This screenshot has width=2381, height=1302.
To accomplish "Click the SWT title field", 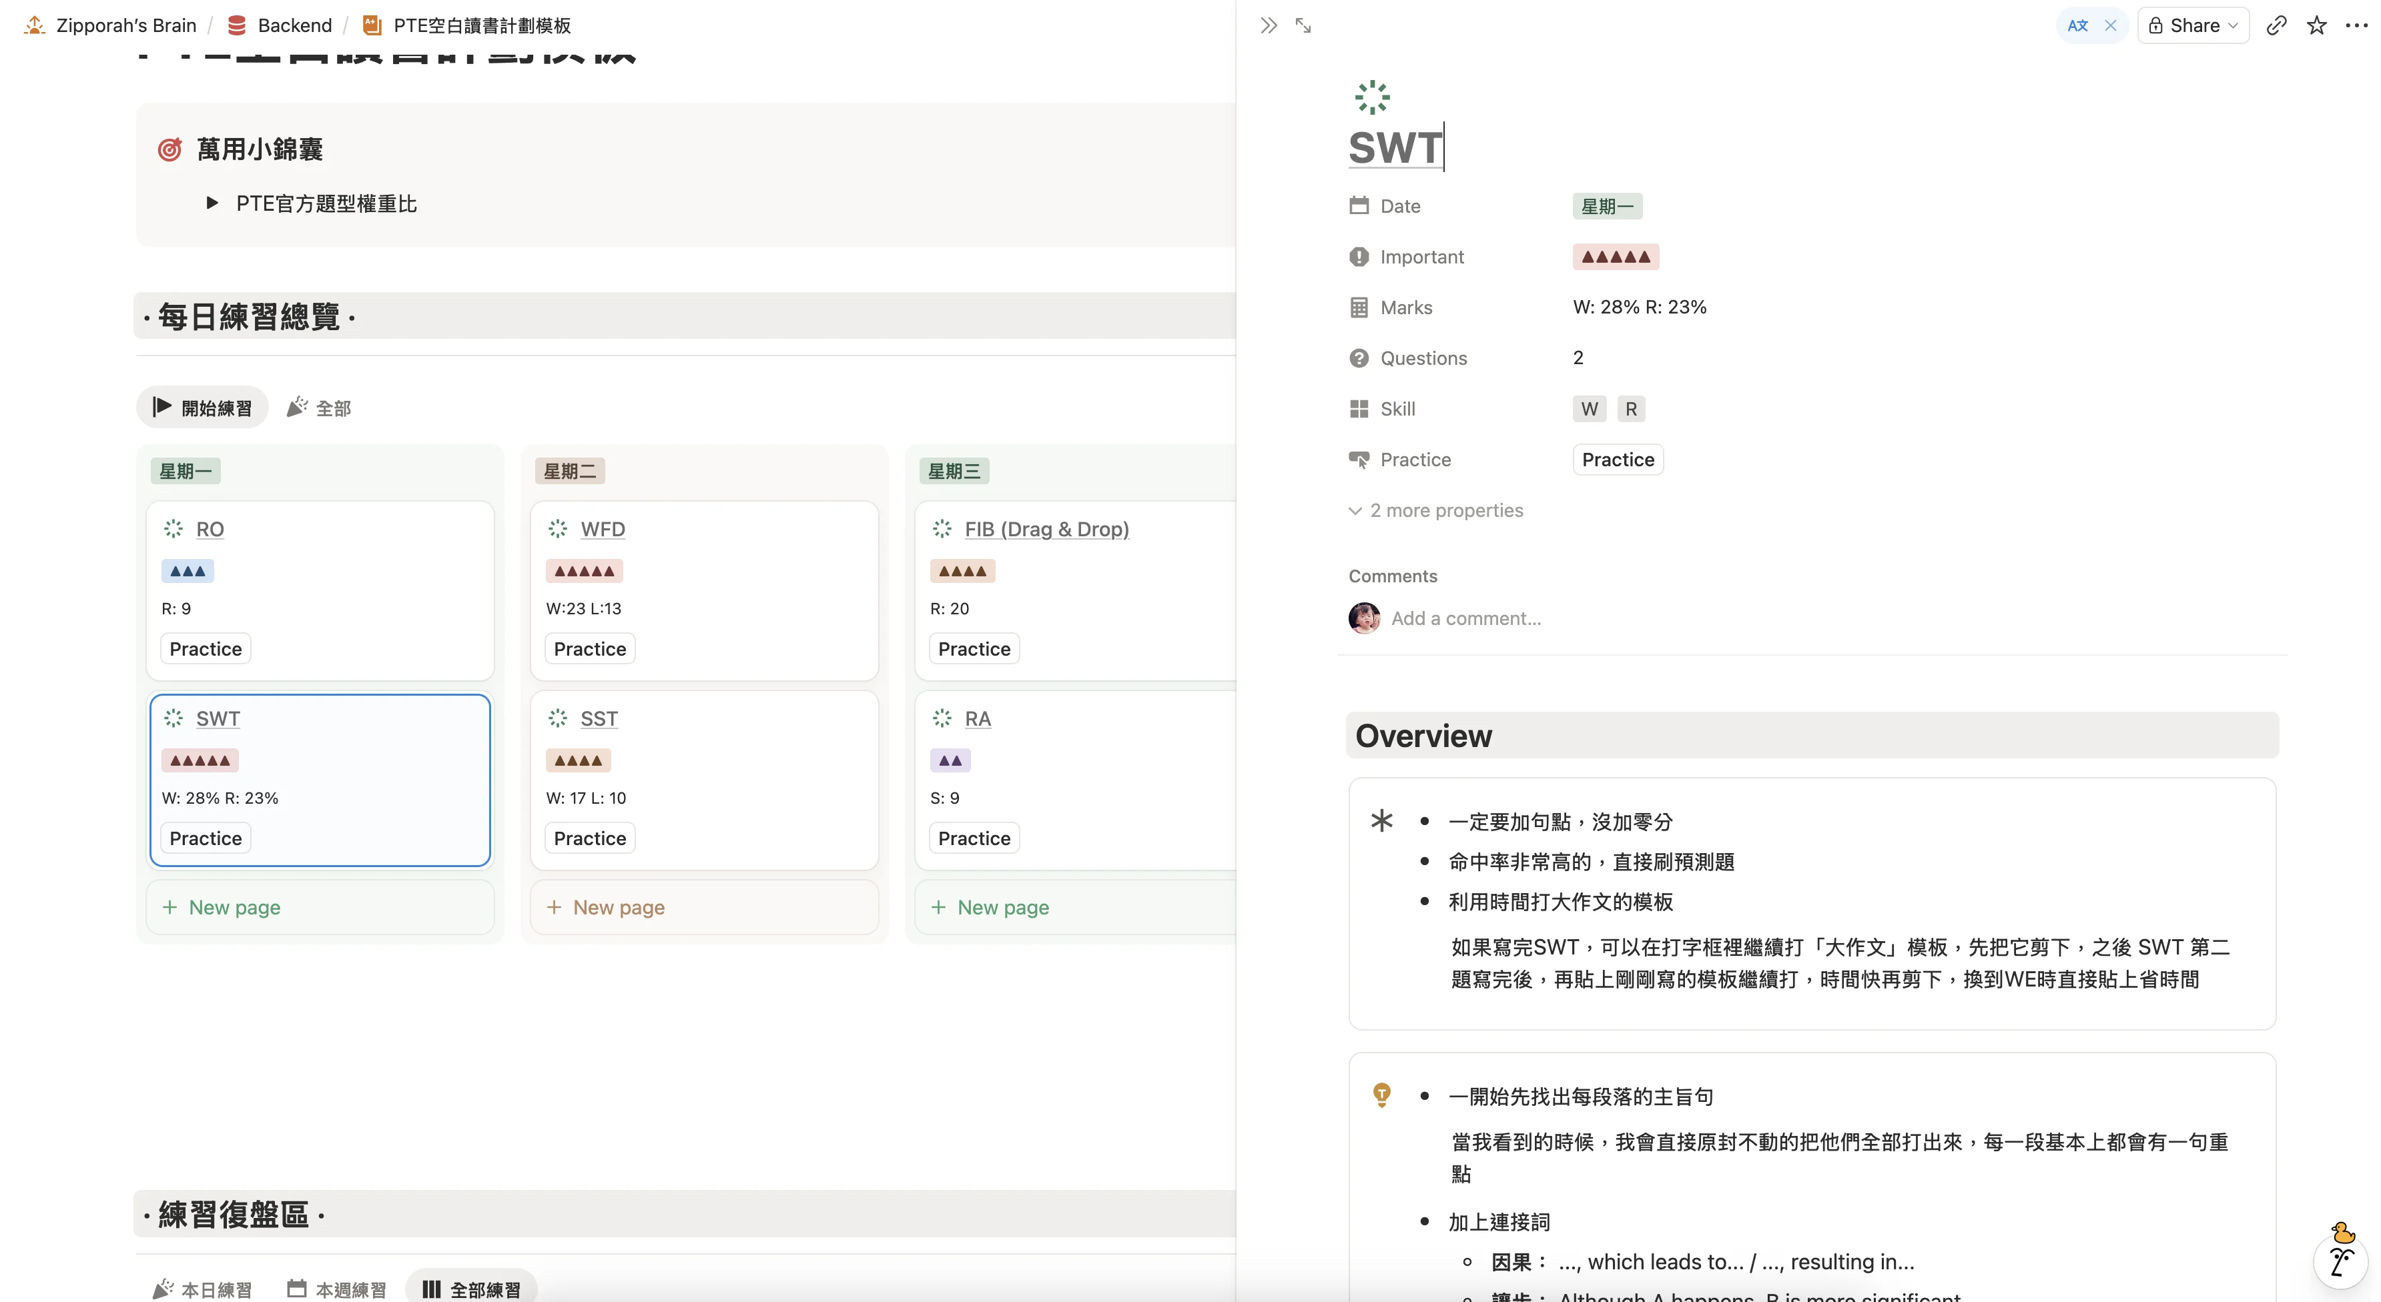I will [x=1395, y=148].
